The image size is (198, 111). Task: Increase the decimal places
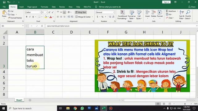(110, 17)
